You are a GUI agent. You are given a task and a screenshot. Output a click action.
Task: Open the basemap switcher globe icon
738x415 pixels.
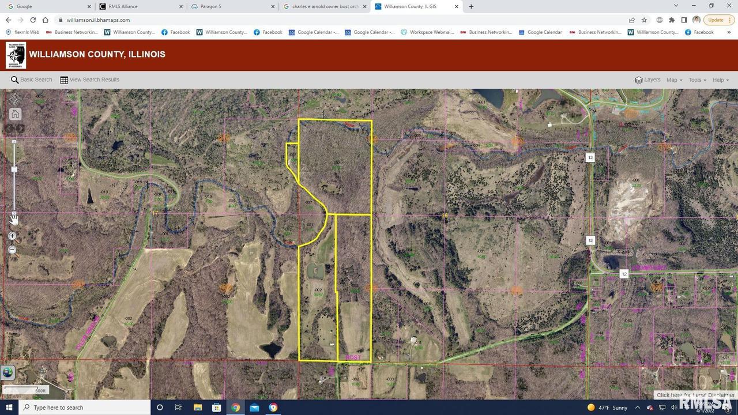pos(8,373)
